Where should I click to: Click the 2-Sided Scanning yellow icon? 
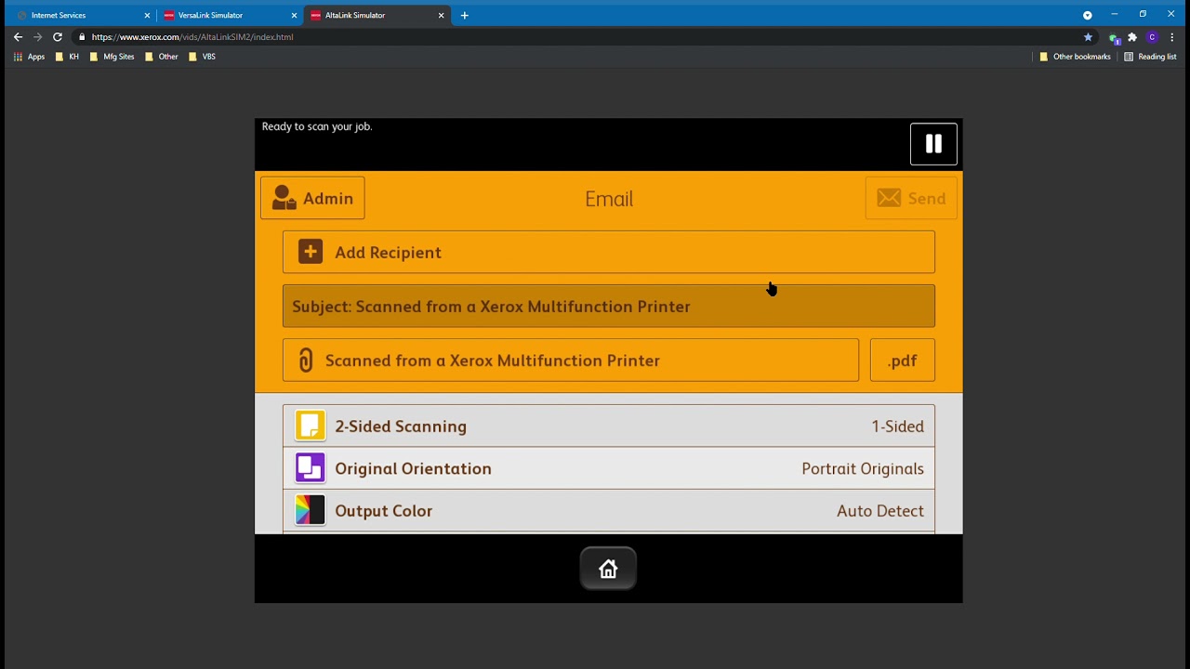click(x=311, y=426)
